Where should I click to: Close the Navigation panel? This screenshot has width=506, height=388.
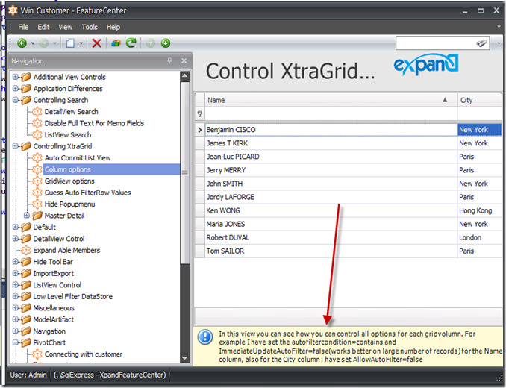(x=184, y=60)
